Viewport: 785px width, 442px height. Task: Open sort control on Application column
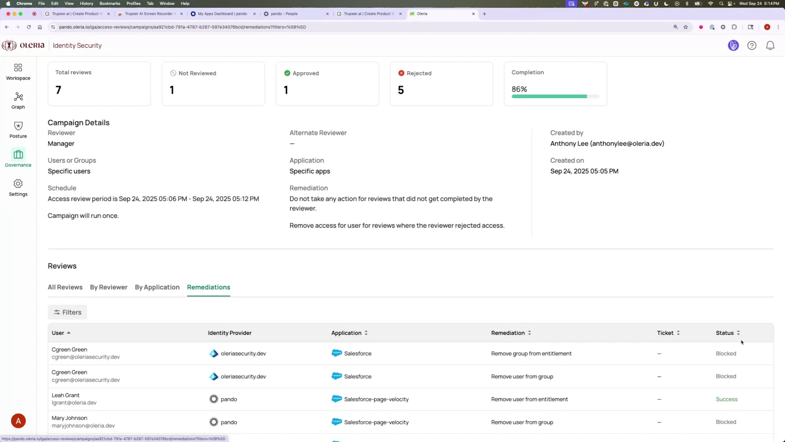point(365,333)
